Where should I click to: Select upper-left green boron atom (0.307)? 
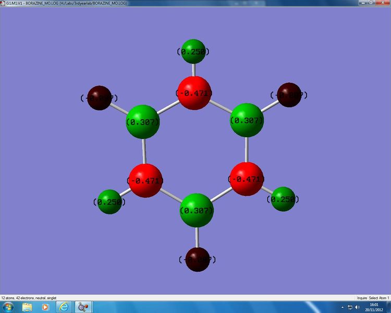coord(143,122)
